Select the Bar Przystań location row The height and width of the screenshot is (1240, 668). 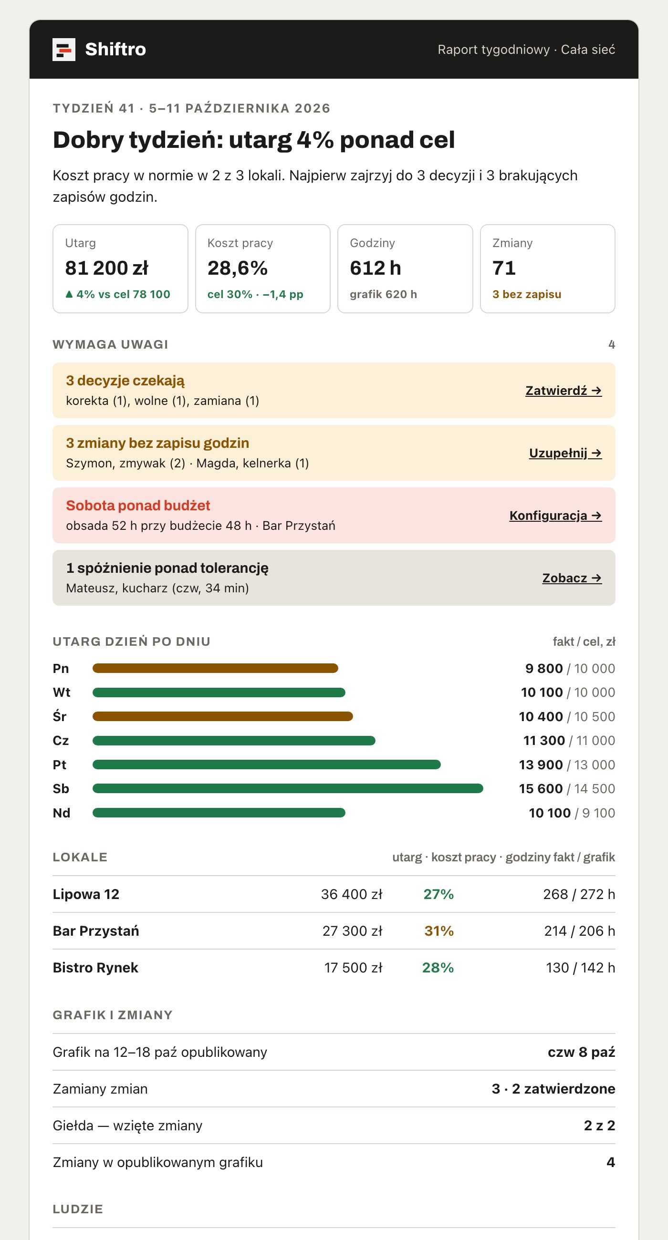tap(334, 931)
